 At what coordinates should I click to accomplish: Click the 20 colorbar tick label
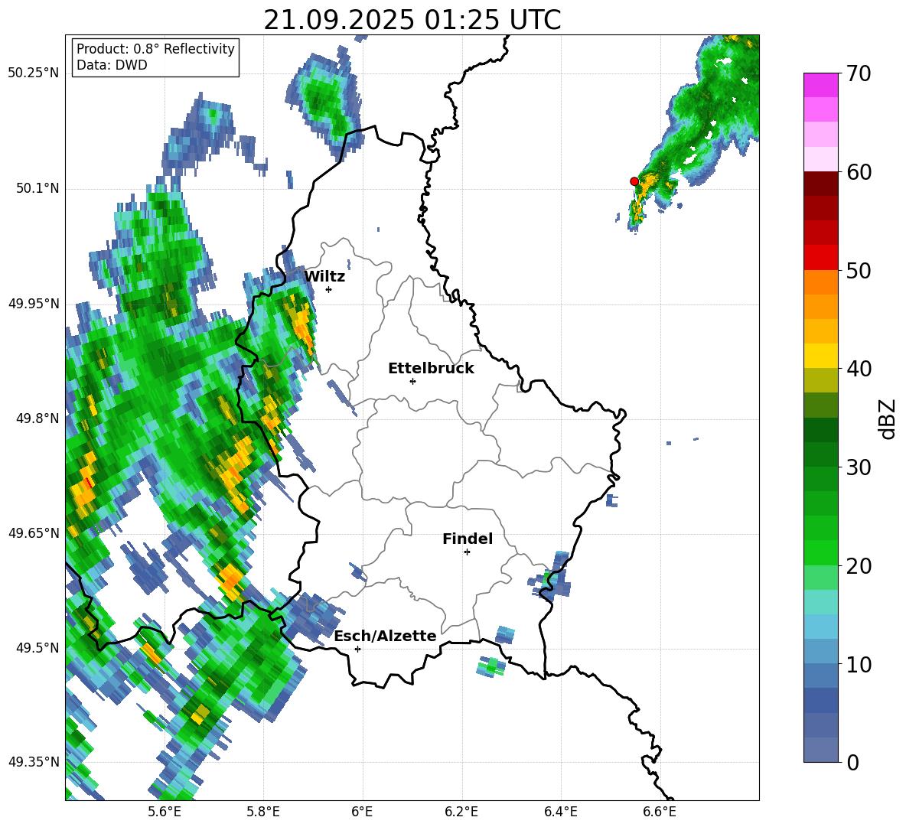(859, 566)
